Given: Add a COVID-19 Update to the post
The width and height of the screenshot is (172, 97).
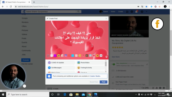Looking at the screenshot, I should coord(61,63).
